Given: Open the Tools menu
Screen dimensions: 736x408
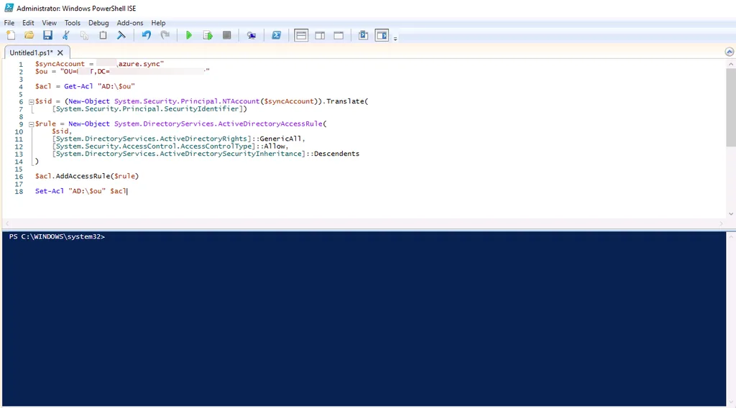Looking at the screenshot, I should pyautogui.click(x=73, y=22).
